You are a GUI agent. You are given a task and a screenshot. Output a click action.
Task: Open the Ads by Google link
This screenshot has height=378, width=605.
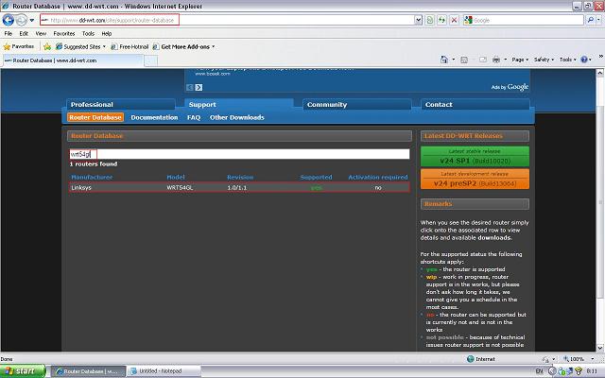pos(510,87)
